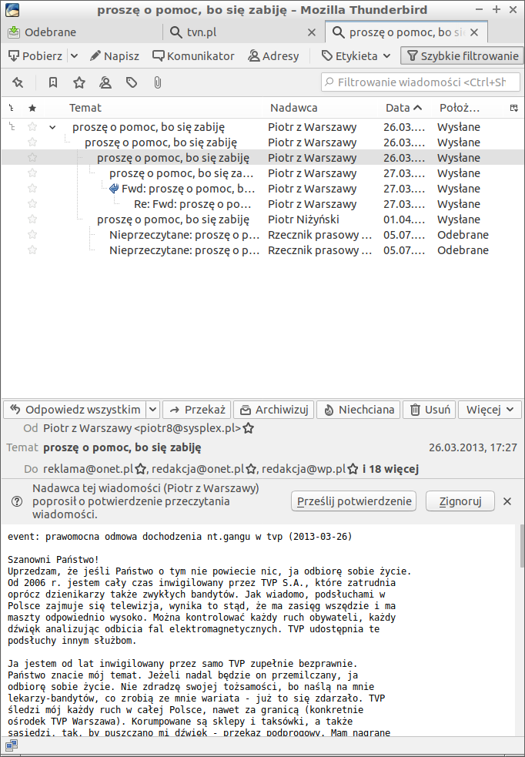The height and width of the screenshot is (757, 525).
Task: Switch to the Odebrane tab
Action: click(82, 32)
